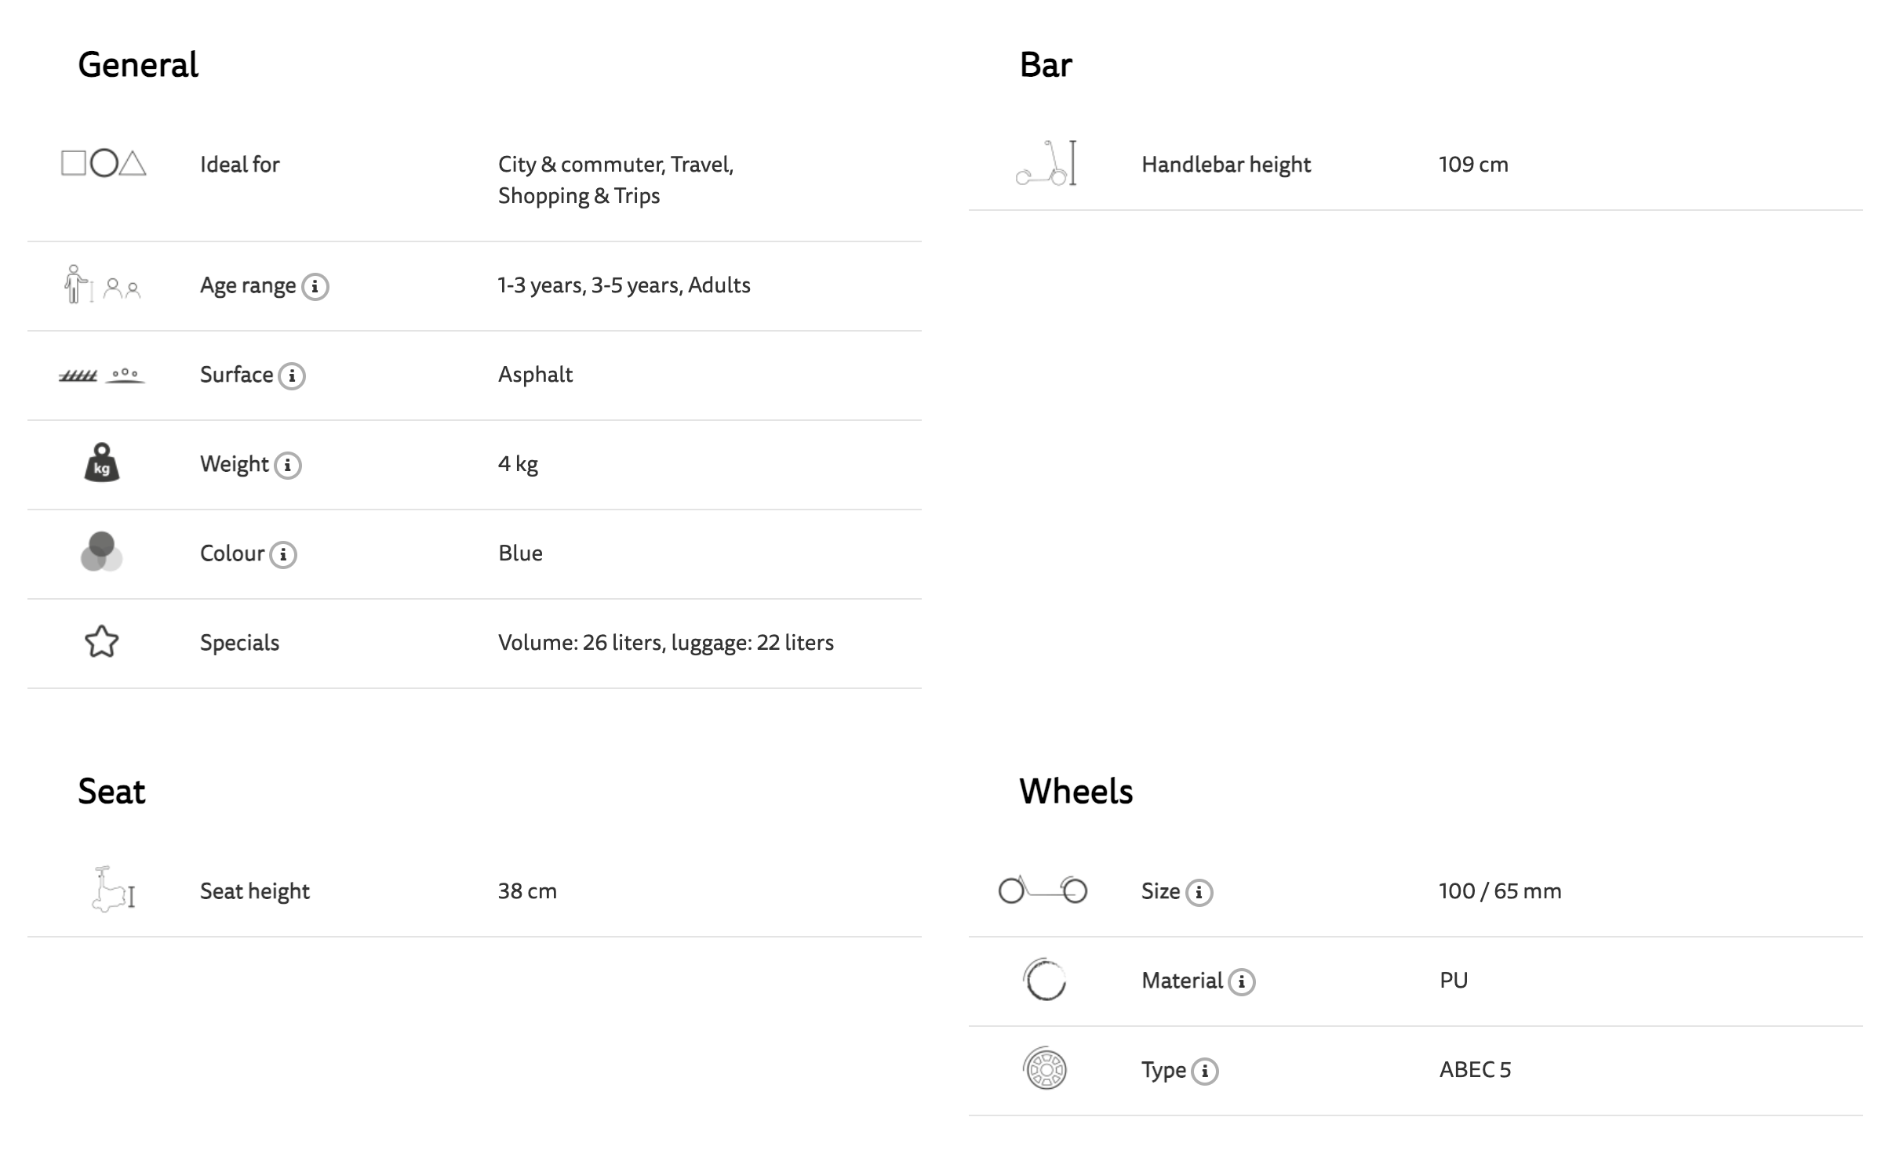Click the info icon next to Age range
This screenshot has width=1900, height=1157.
coord(315,287)
